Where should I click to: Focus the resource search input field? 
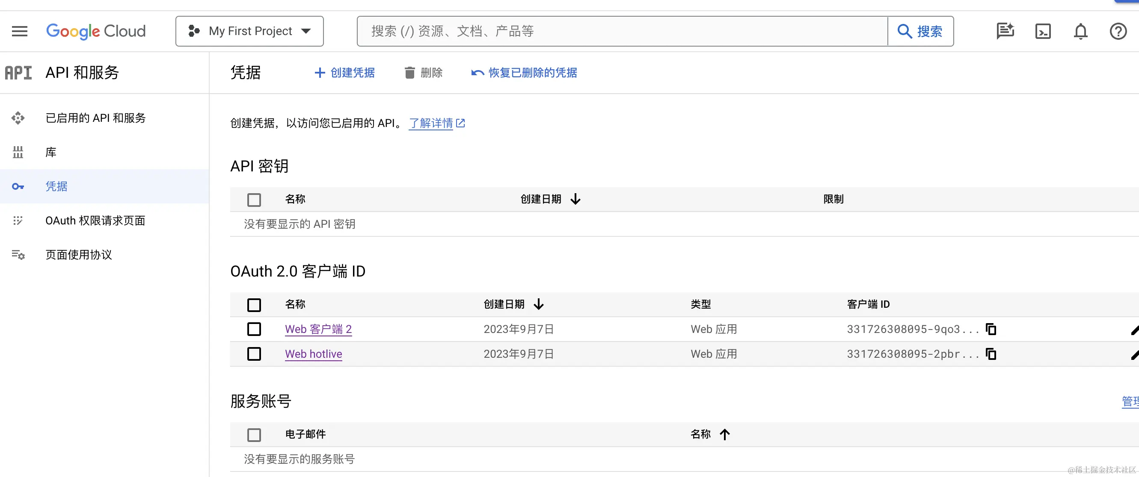pyautogui.click(x=622, y=31)
